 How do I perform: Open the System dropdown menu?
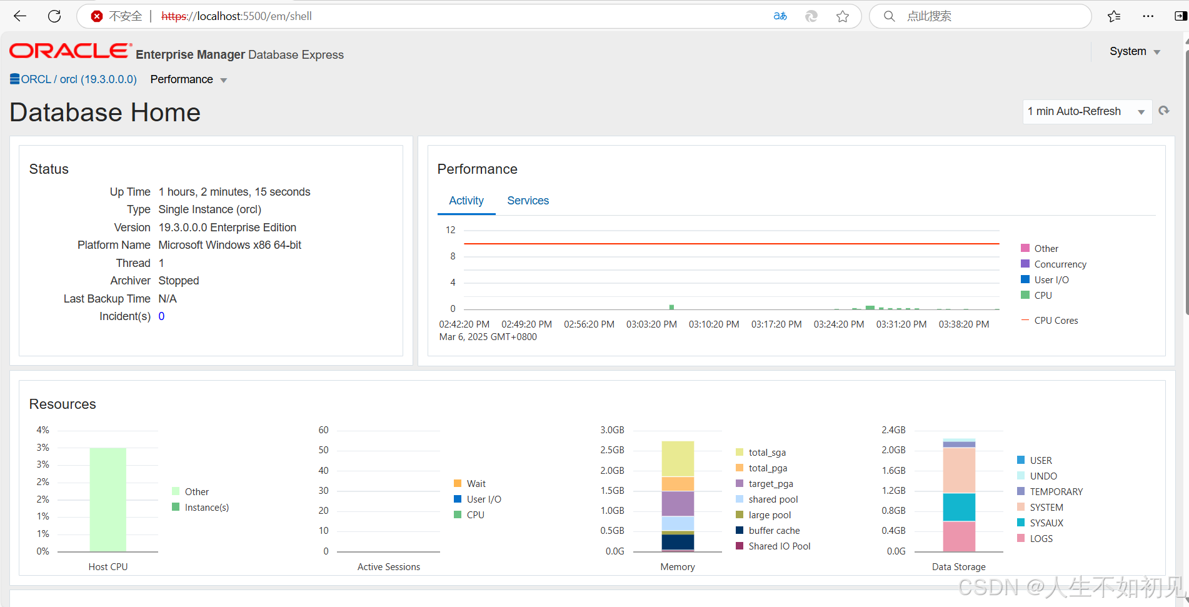point(1135,51)
